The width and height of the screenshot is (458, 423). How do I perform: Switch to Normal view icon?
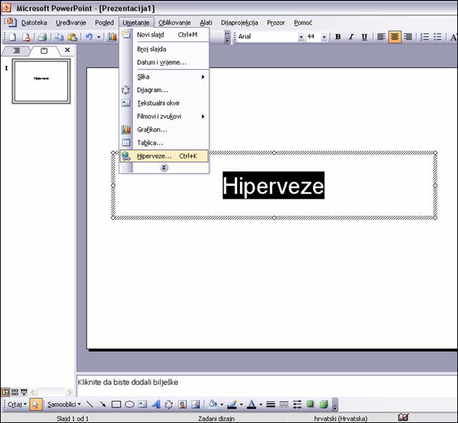point(5,392)
